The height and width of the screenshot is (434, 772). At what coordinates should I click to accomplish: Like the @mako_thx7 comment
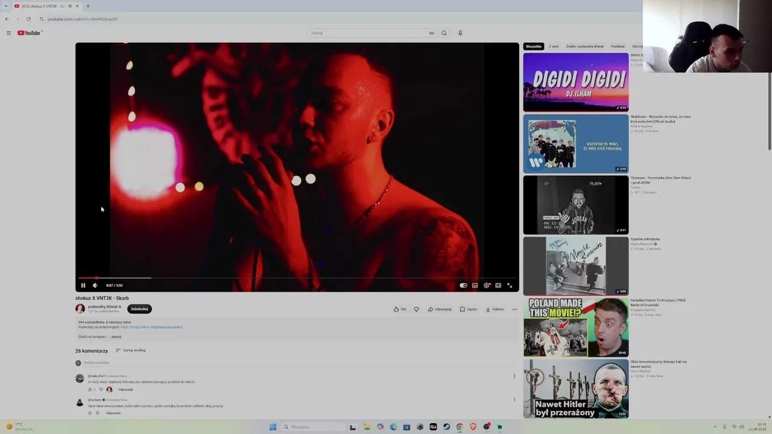(x=90, y=389)
